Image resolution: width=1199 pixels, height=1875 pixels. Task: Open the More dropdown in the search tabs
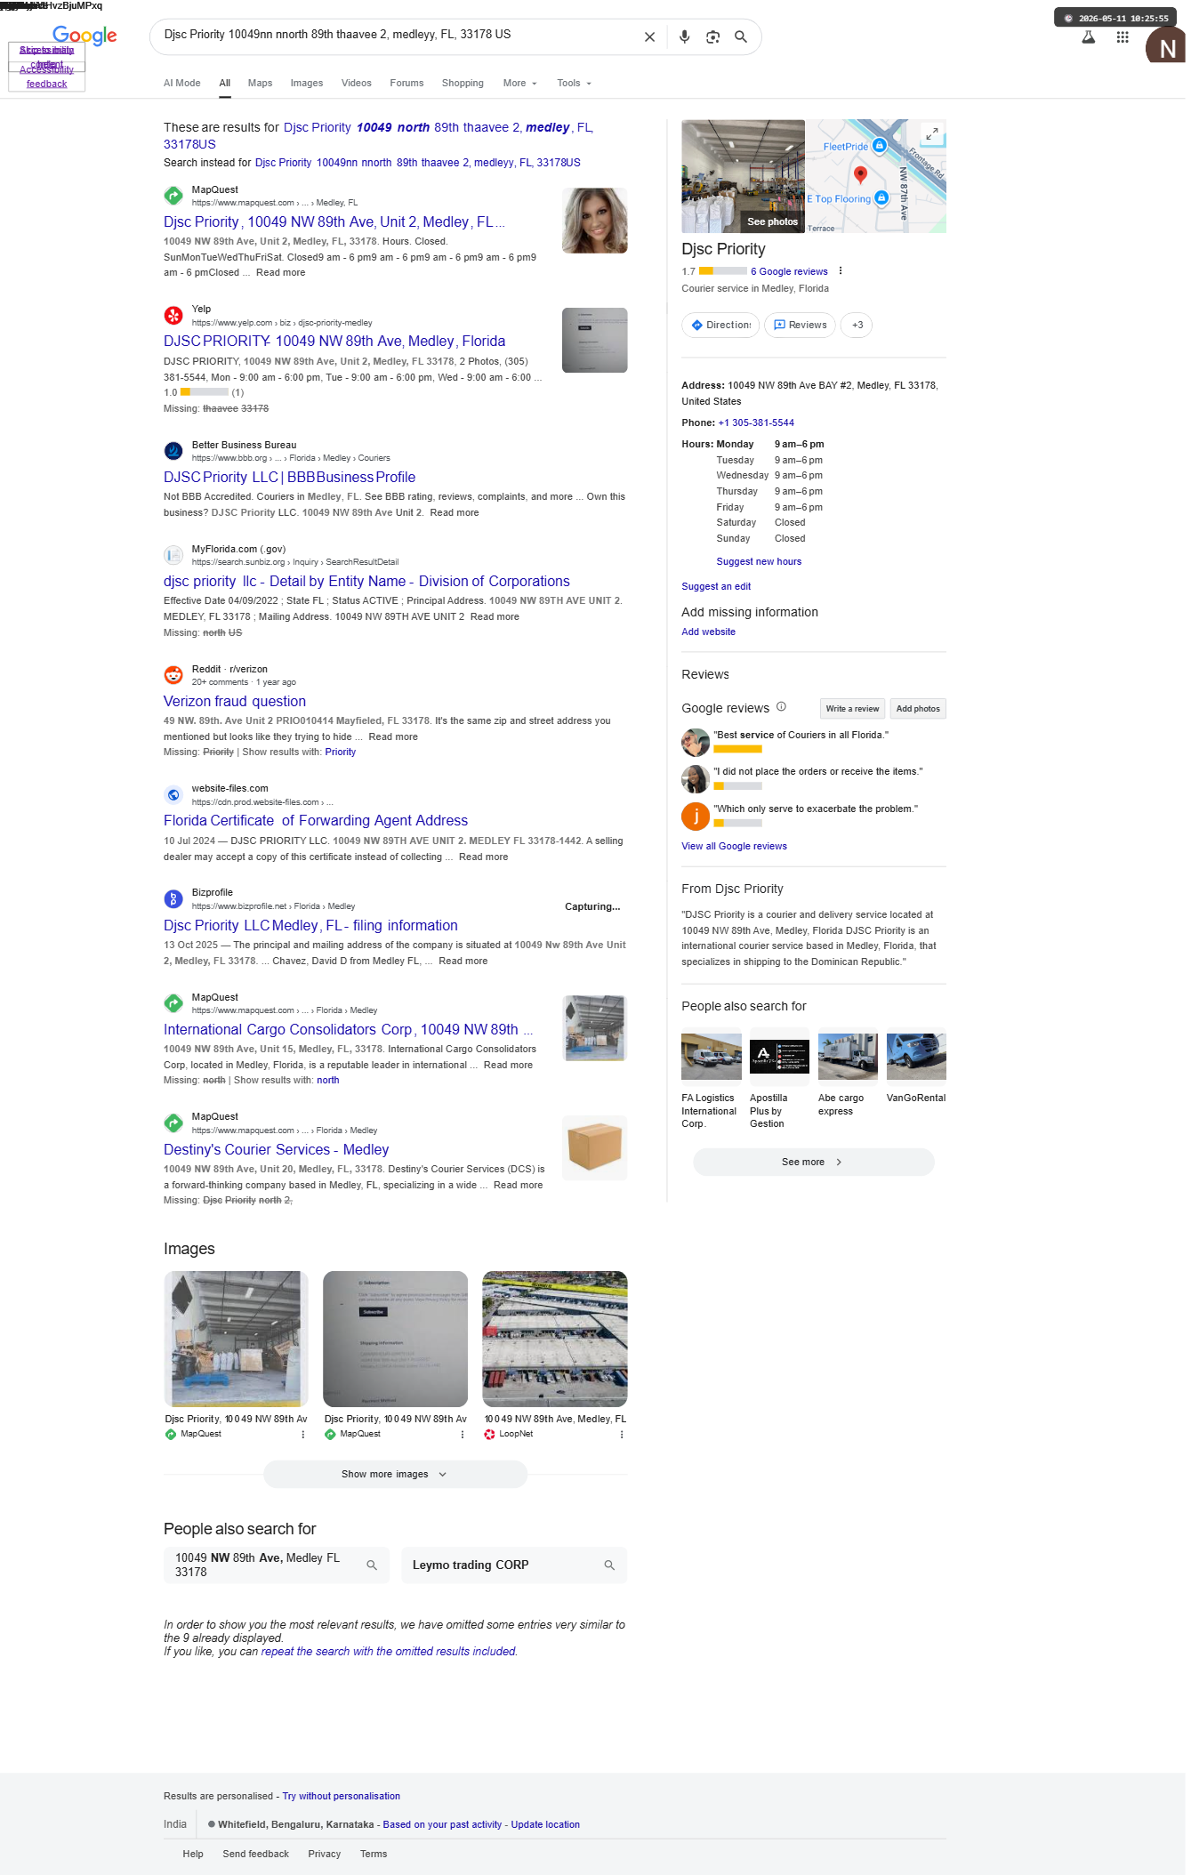(x=520, y=84)
